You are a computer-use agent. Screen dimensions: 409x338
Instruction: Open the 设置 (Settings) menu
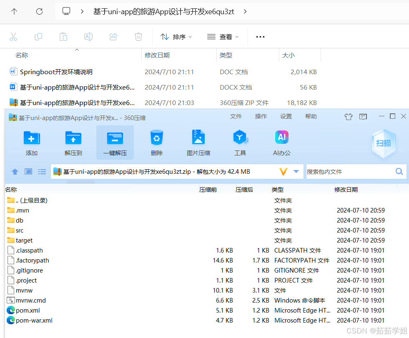pos(286,117)
